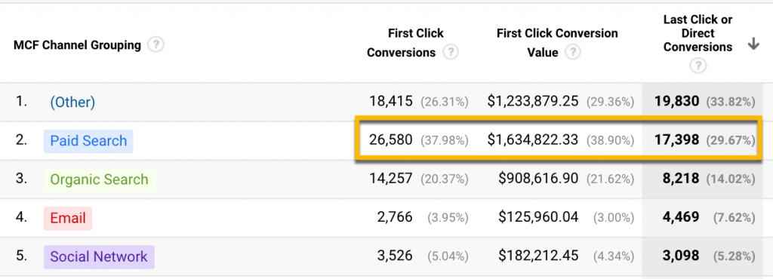Select the Paid Search channel label

click(x=88, y=141)
